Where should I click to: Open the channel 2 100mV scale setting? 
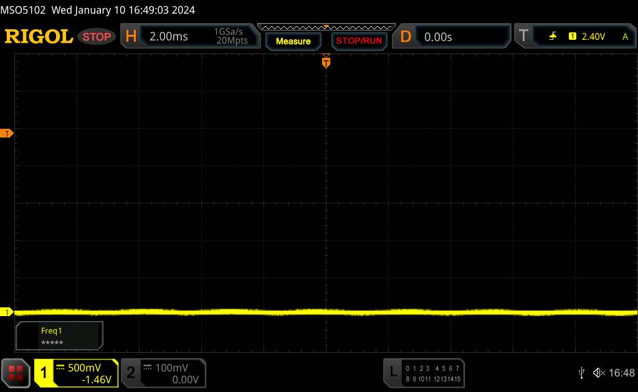172,368
